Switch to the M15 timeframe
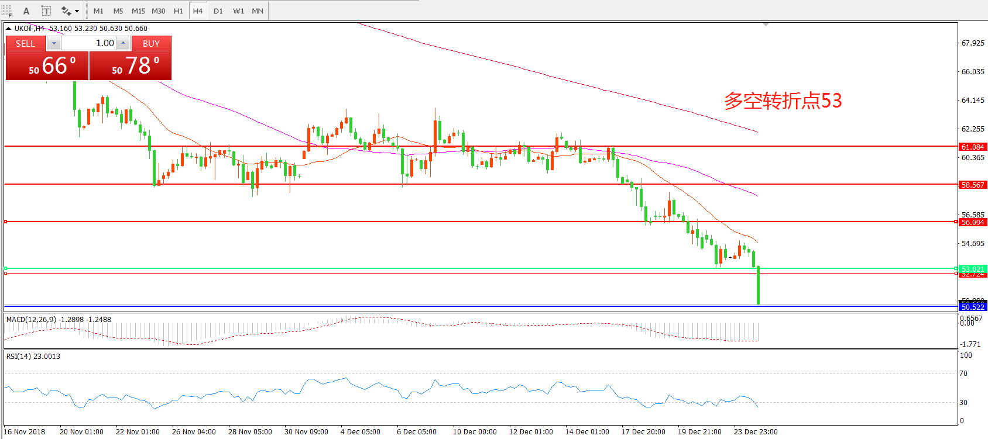Image resolution: width=988 pixels, height=439 pixels. (138, 11)
